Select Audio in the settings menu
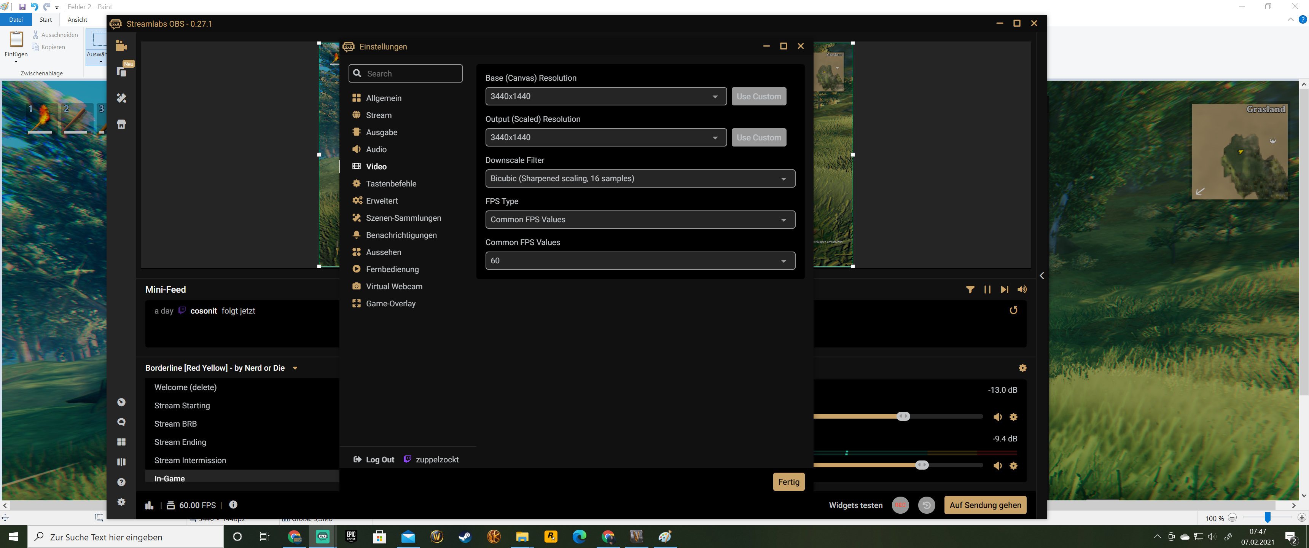Screen dimensions: 1309x548 point(376,150)
